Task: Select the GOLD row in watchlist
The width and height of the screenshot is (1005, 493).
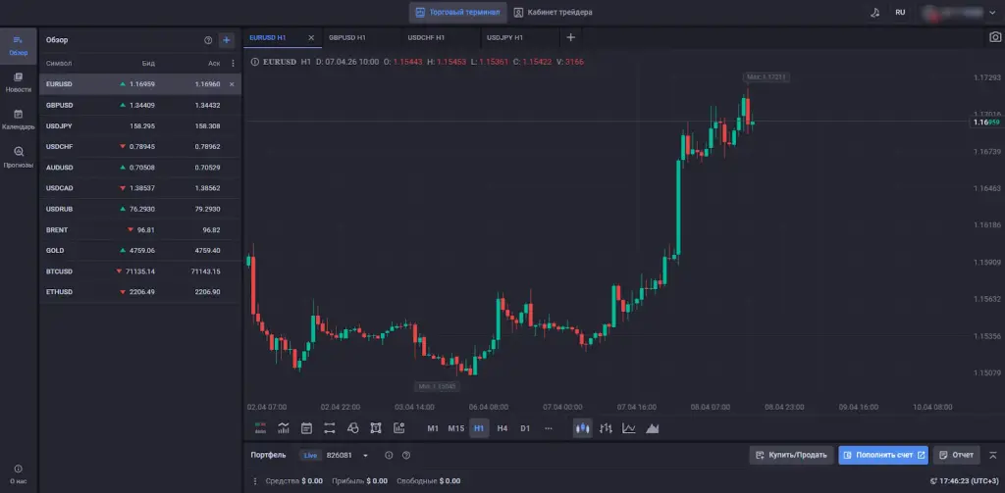Action: pyautogui.click(x=139, y=250)
